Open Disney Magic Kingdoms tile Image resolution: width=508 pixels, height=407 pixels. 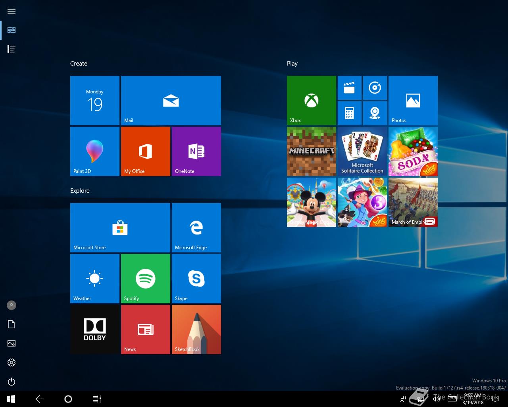[x=312, y=202]
